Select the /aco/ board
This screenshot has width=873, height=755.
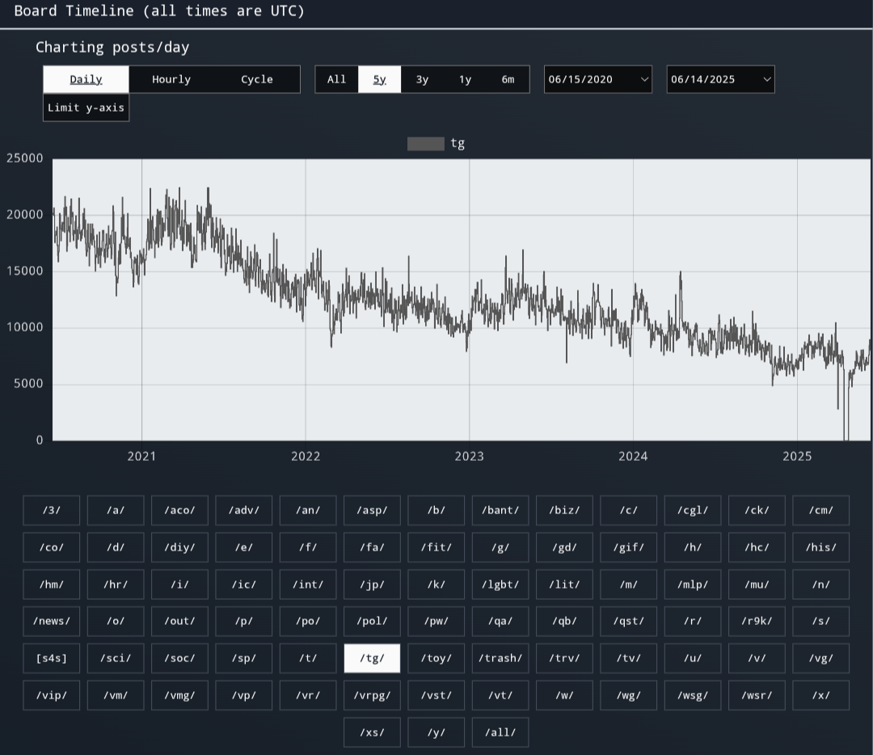pos(179,510)
